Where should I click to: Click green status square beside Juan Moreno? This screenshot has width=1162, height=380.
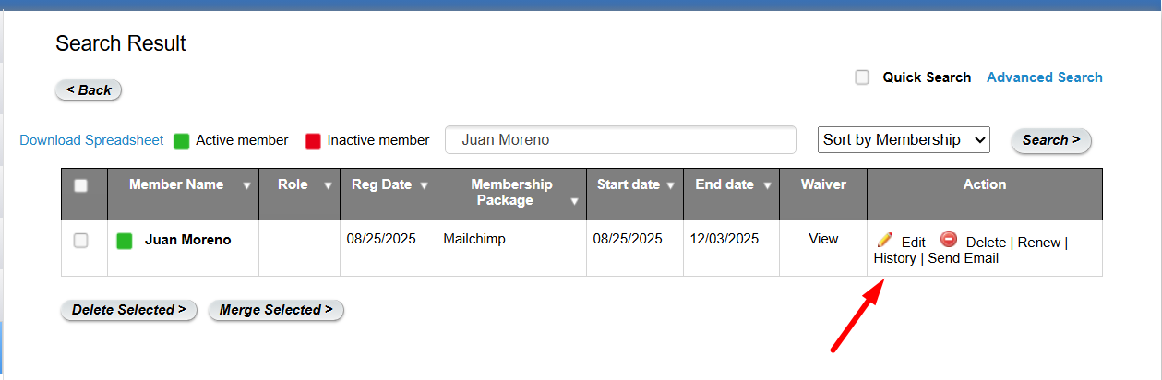pyautogui.click(x=125, y=241)
